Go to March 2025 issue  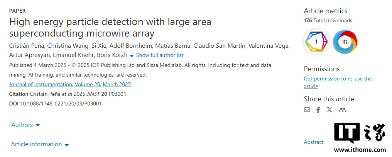117,84
